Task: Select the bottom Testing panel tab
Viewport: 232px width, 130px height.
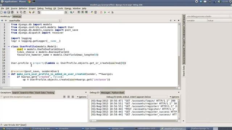Action: pyautogui.click(x=50, y=93)
